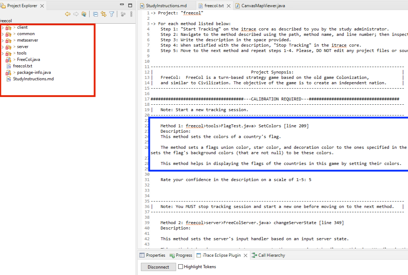Open the Properties view tab

153,255
